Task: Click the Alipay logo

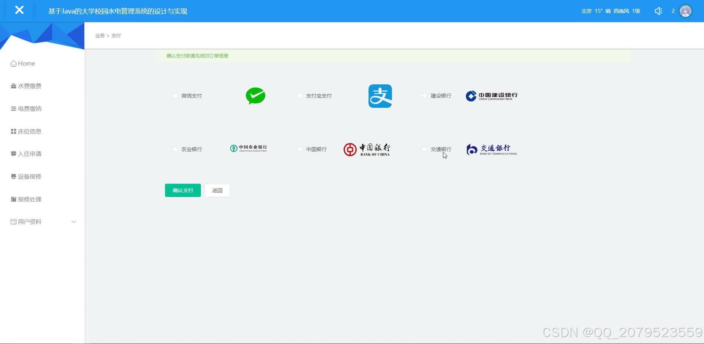Action: coord(380,96)
